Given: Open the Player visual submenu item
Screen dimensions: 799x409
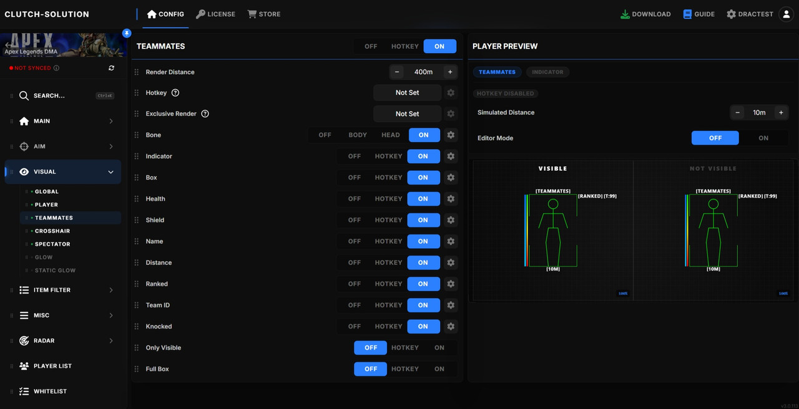Looking at the screenshot, I should [x=46, y=205].
